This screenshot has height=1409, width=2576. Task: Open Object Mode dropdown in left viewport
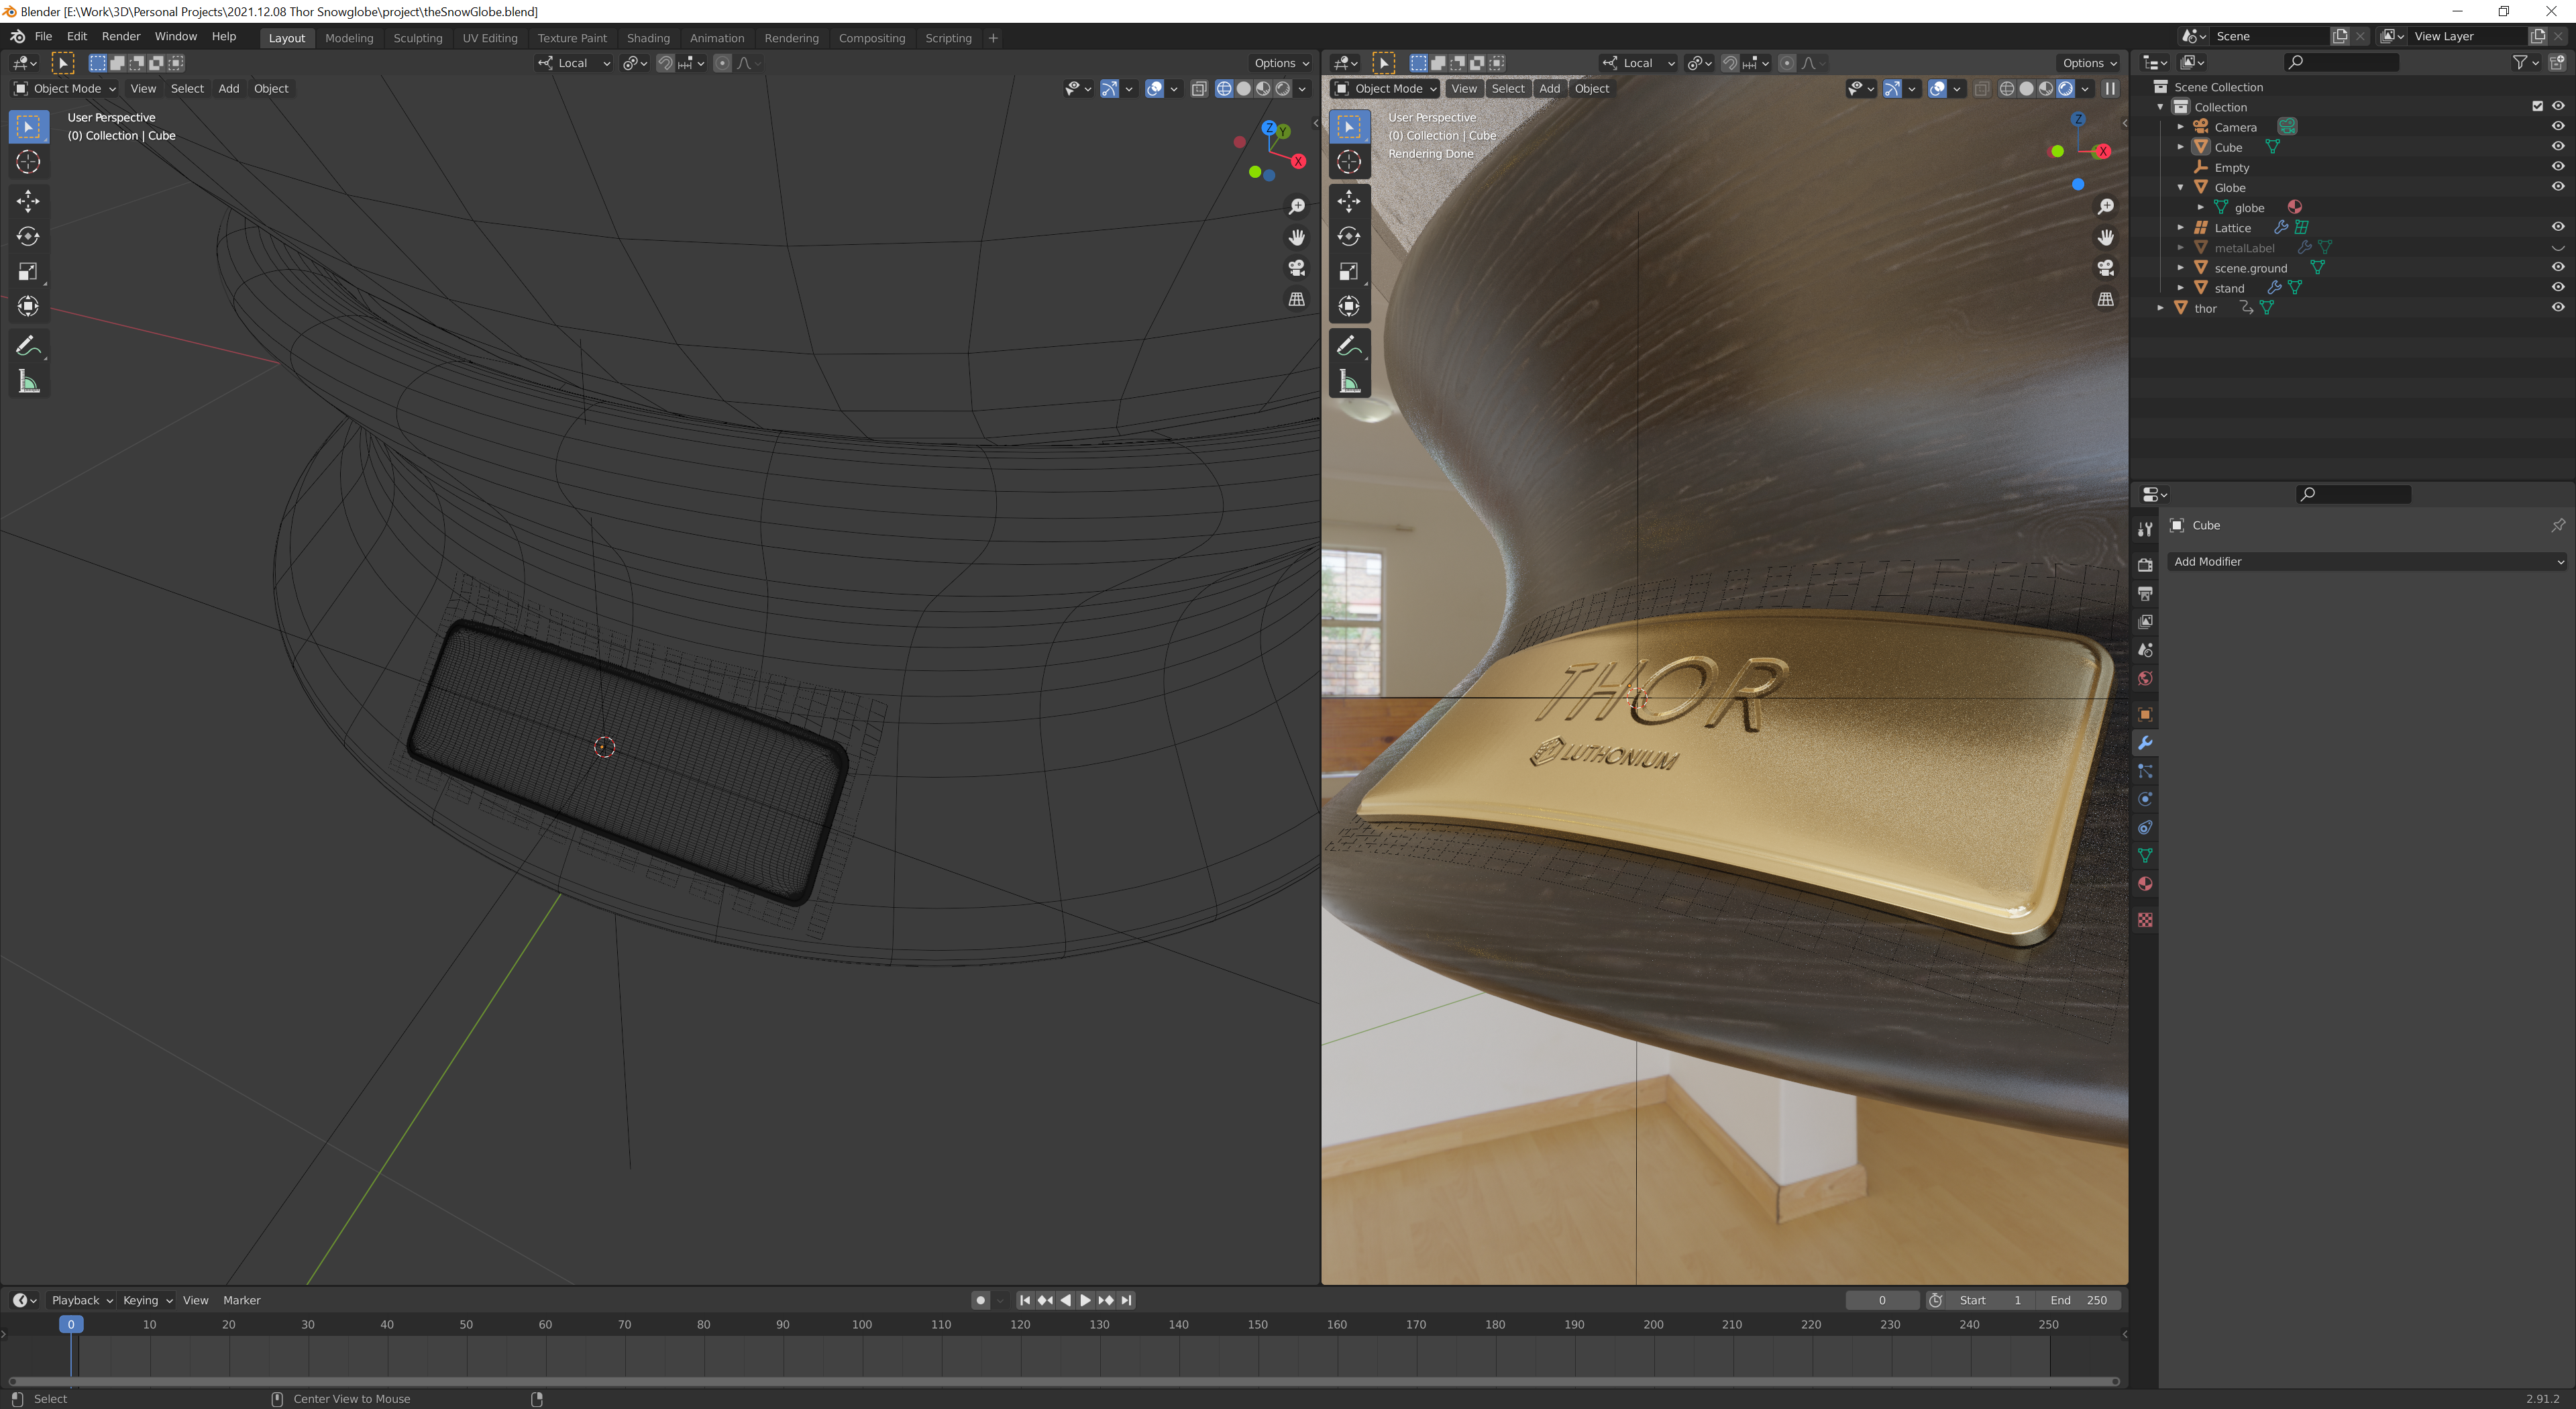(65, 89)
